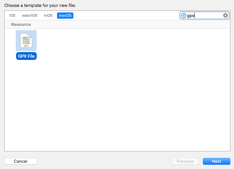This screenshot has width=234, height=169.
Task: Switch to the watchOS tab
Action: pos(29,15)
